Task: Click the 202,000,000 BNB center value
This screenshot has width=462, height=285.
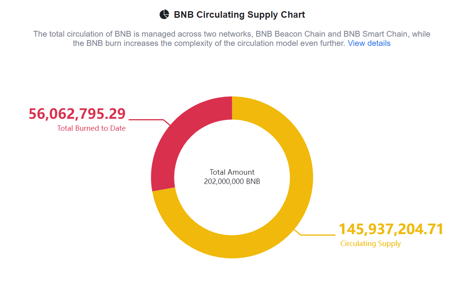Action: pos(232,181)
